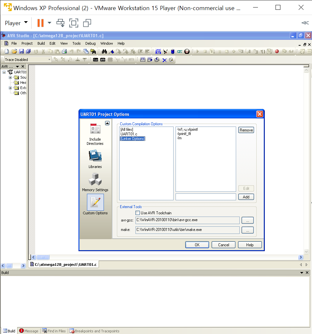This screenshot has width=312, height=334.
Task: Open the Build menu
Action: [x=41, y=43]
